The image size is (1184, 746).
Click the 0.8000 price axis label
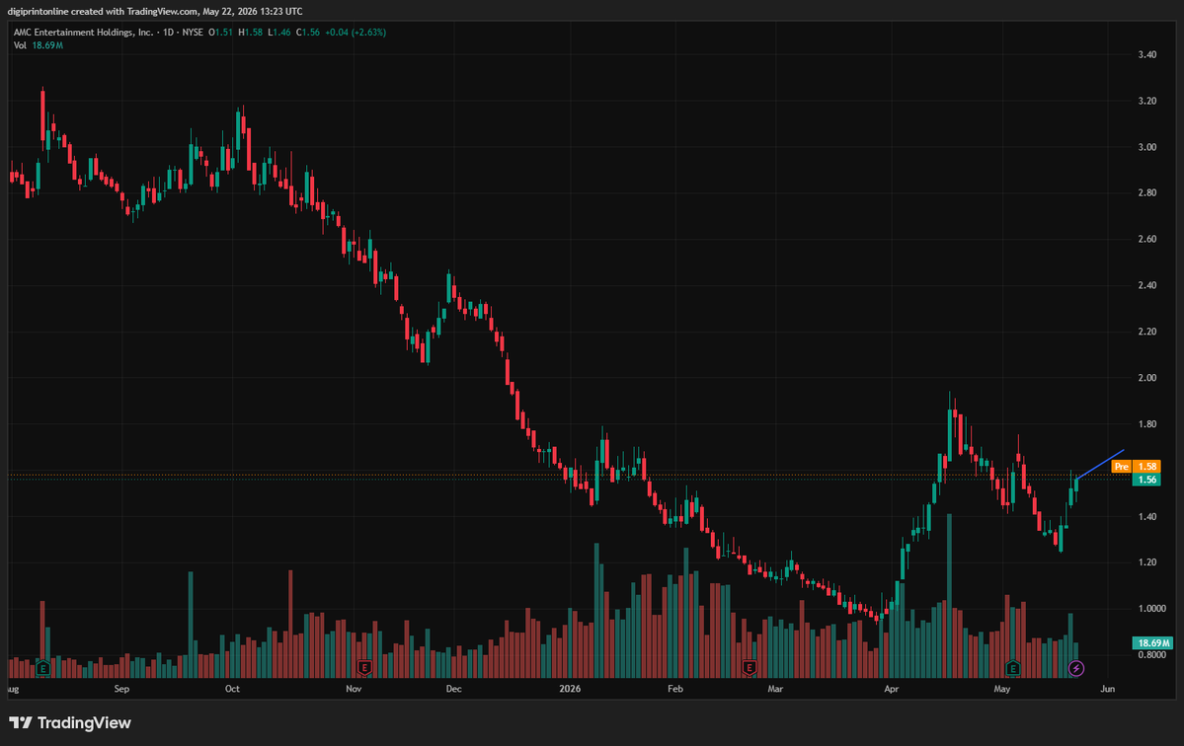click(1151, 655)
